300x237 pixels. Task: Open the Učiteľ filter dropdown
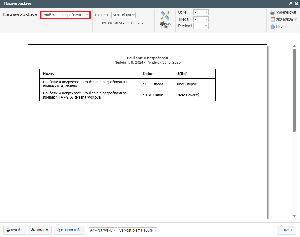coord(201,12)
